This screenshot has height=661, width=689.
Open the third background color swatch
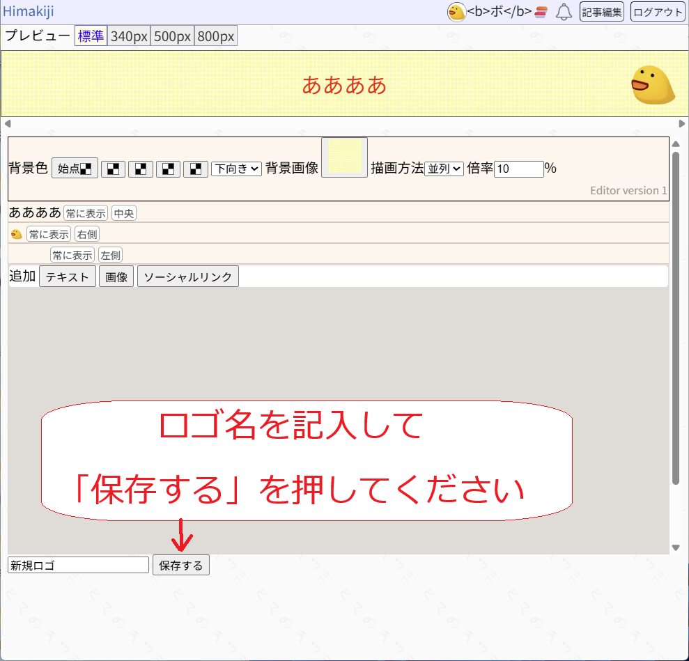coord(141,169)
